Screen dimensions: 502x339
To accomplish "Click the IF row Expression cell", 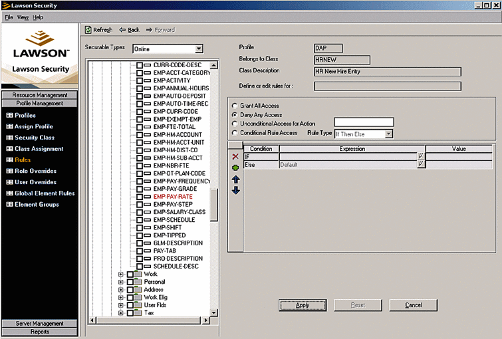I will pos(348,156).
